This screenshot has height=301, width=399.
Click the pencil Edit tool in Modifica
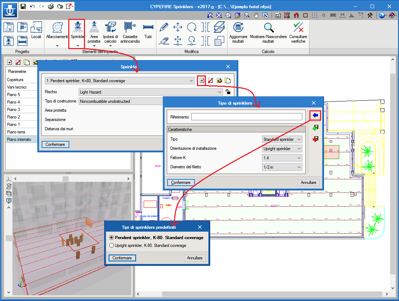164,27
